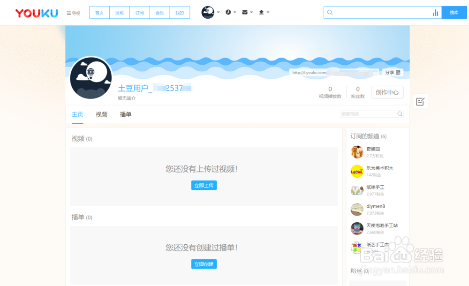Viewport: 469px width, 286px height.
Task: Open the 我的 nav tab
Action: [180, 13]
